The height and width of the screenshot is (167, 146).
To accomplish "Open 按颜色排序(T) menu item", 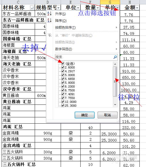I will (65, 28).
